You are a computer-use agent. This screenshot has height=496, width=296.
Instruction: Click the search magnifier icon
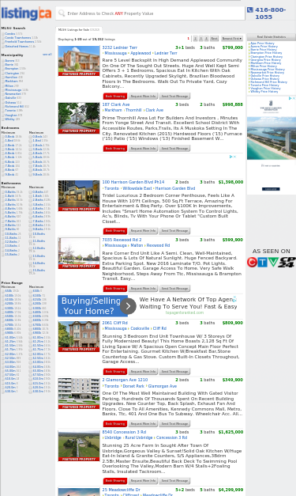point(62,13)
